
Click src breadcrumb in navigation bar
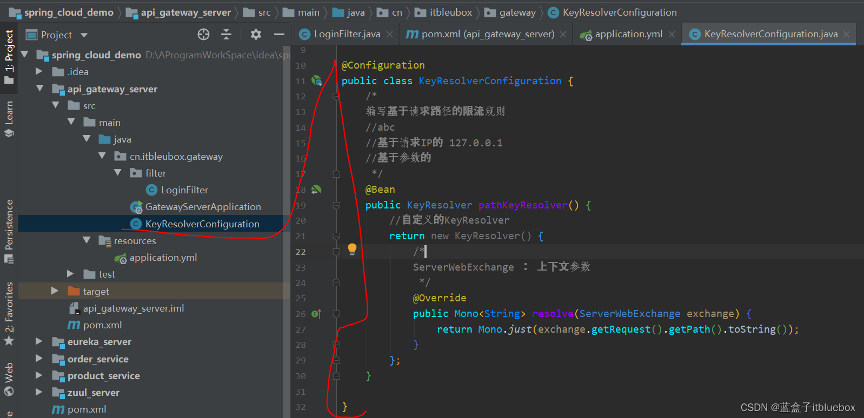pyautogui.click(x=257, y=12)
